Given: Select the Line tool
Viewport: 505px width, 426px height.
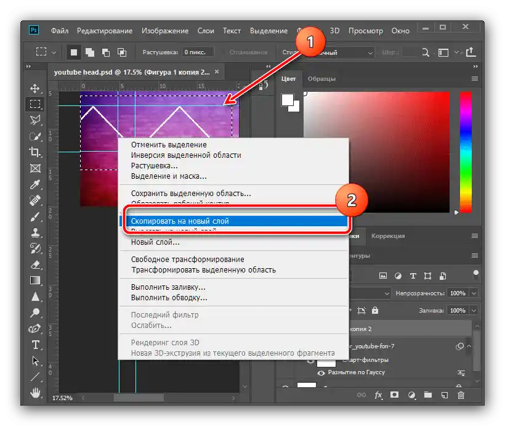Looking at the screenshot, I should pos(35,377).
